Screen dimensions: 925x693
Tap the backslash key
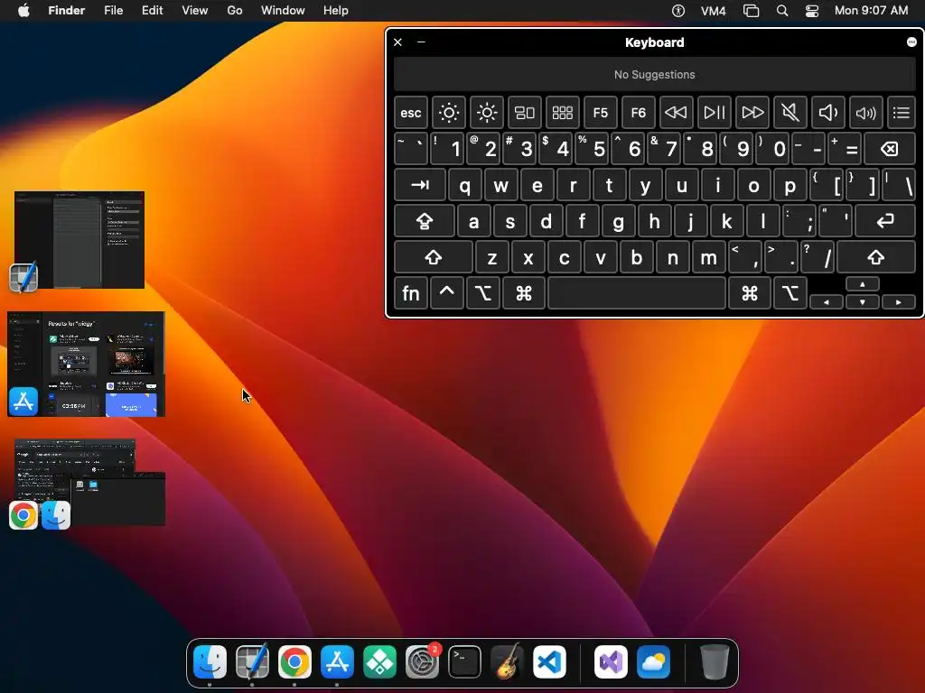(900, 185)
